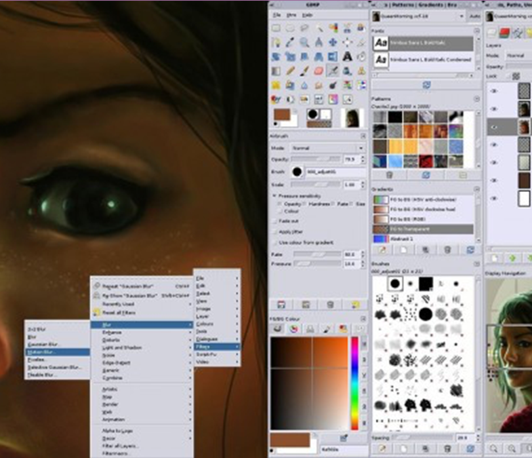Select the Flip tool
532x458 pixels.
click(333, 57)
